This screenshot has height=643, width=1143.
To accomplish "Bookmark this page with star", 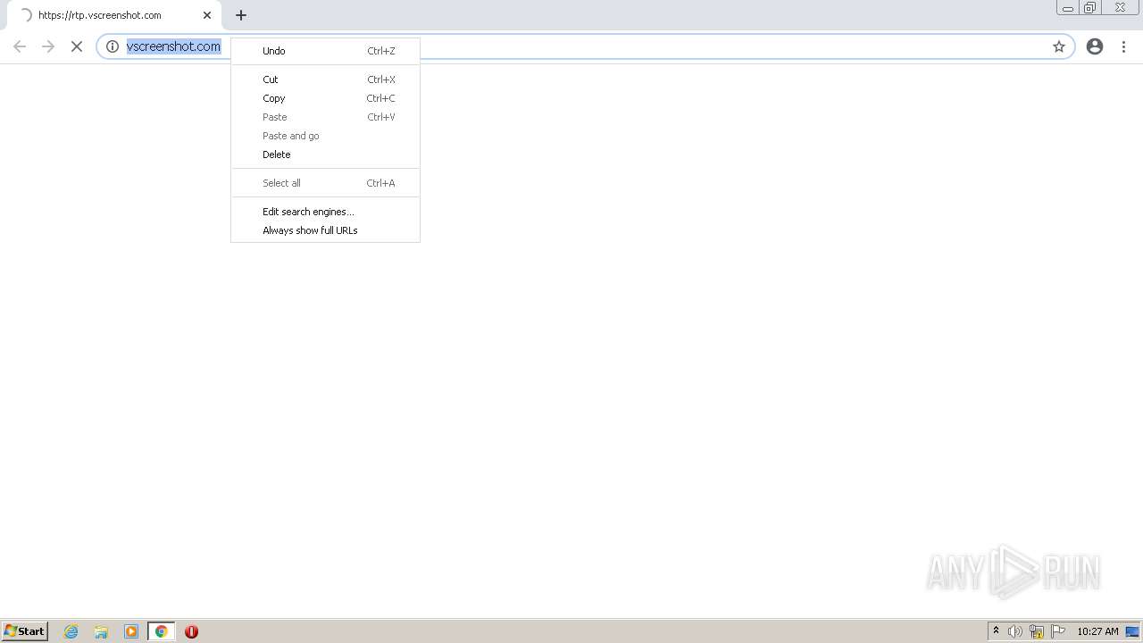I will [1059, 46].
